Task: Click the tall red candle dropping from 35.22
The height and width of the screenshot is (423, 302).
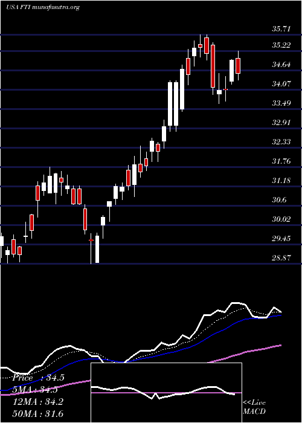Action: click(213, 66)
